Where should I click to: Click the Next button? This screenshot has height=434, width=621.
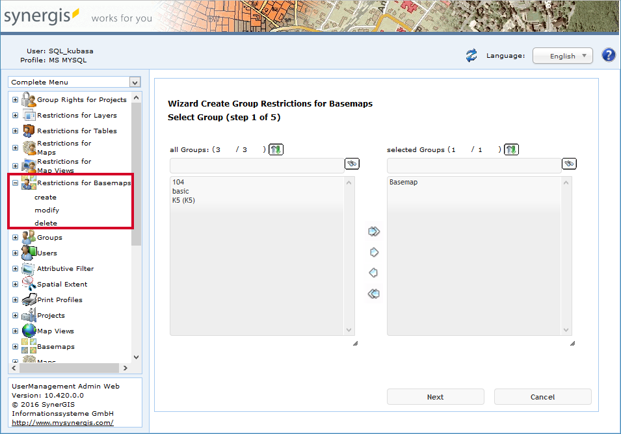435,396
